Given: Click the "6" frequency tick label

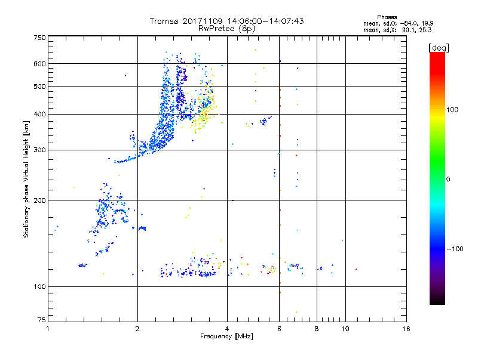Looking at the screenshot, I should pyautogui.click(x=279, y=329).
